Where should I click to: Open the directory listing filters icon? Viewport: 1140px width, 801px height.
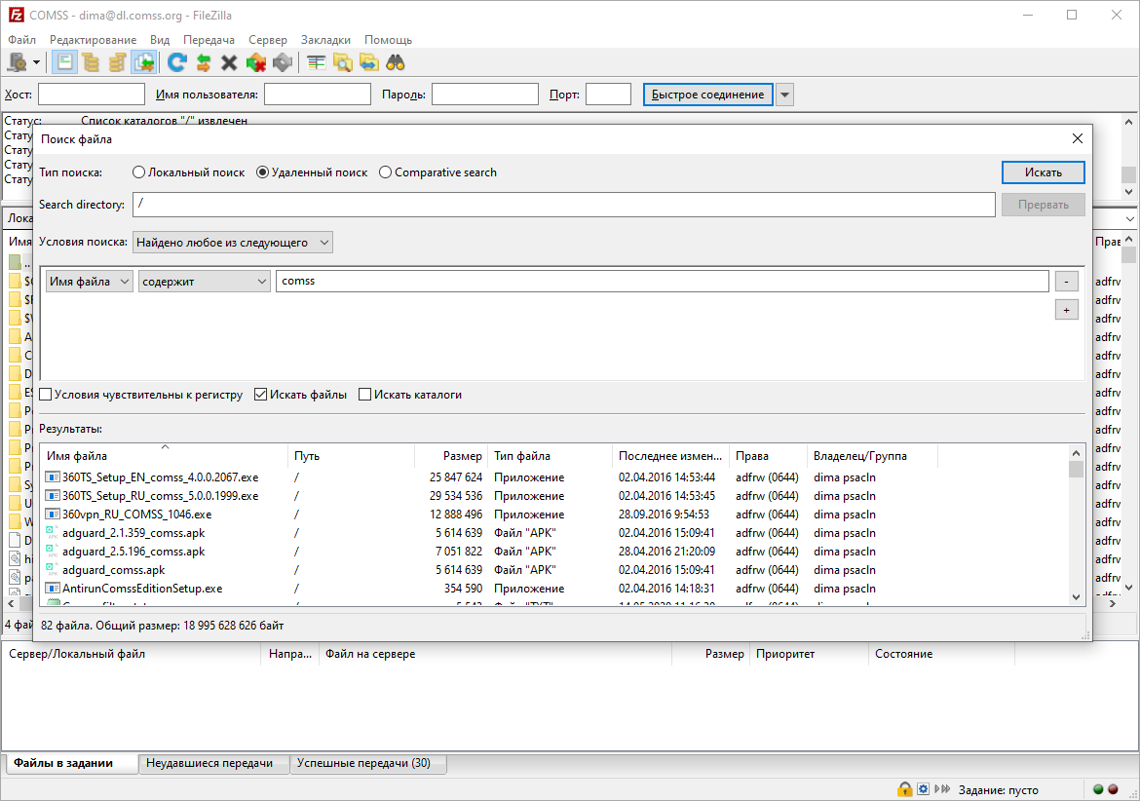click(317, 63)
